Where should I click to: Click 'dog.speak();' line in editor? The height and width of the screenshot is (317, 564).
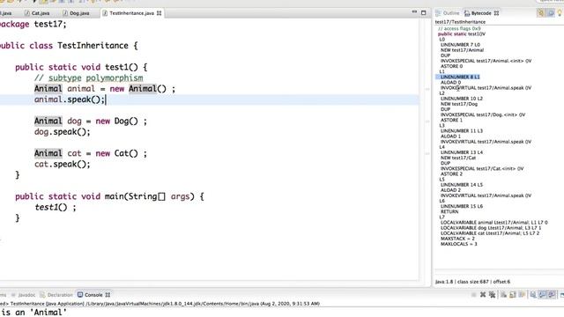(x=63, y=132)
